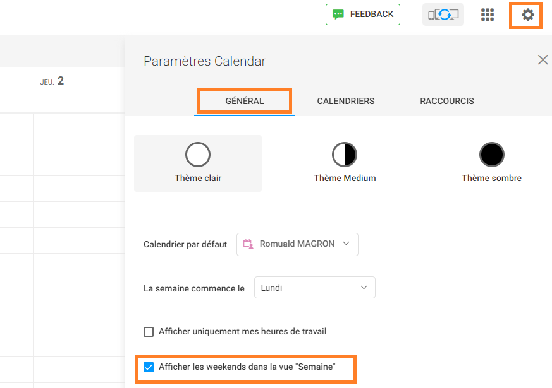The height and width of the screenshot is (388, 552).
Task: Select the white circle light theme icon
Action: pyautogui.click(x=198, y=155)
